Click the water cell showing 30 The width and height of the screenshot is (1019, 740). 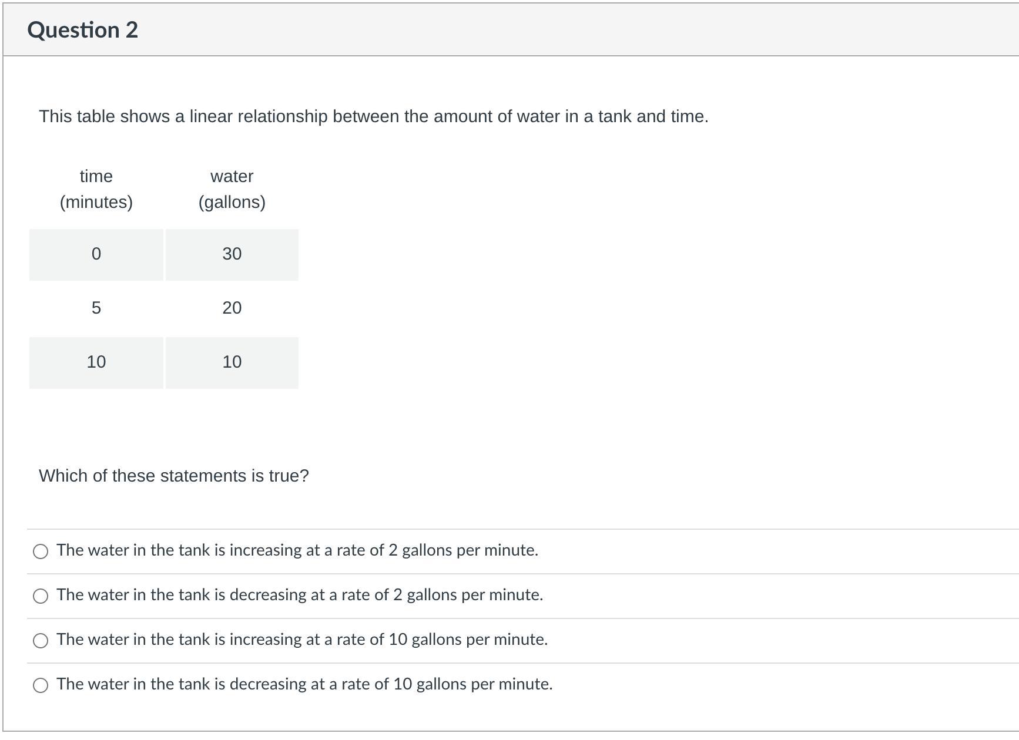pyautogui.click(x=232, y=254)
